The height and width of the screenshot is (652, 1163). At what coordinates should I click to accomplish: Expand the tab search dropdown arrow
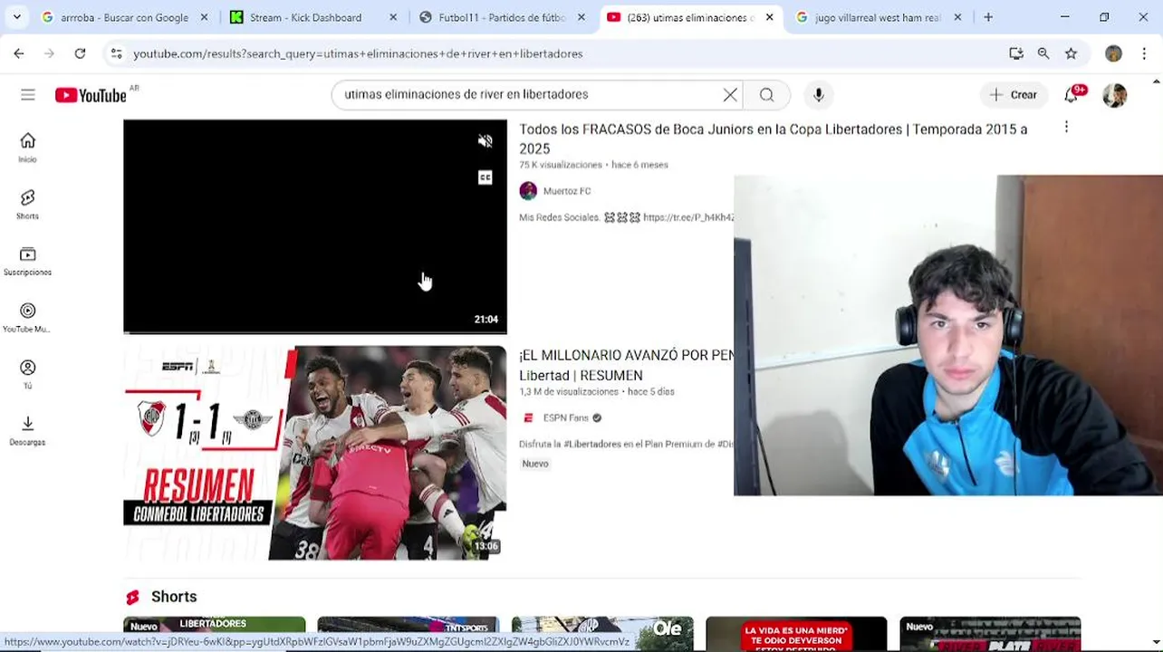tap(16, 17)
